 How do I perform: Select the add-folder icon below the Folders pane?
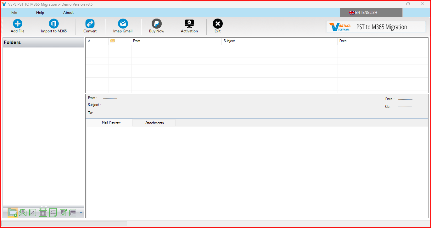pos(13,213)
